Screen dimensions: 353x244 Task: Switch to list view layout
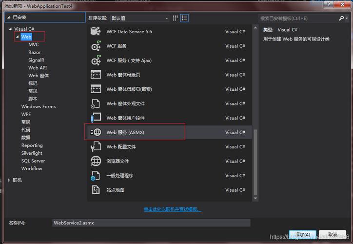point(184,18)
